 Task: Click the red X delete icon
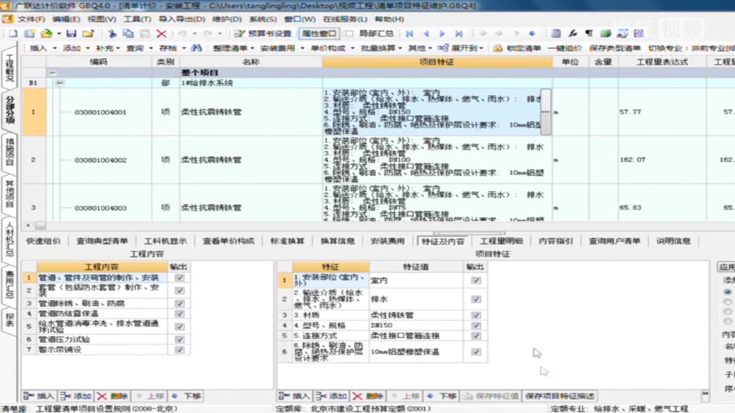point(161,33)
